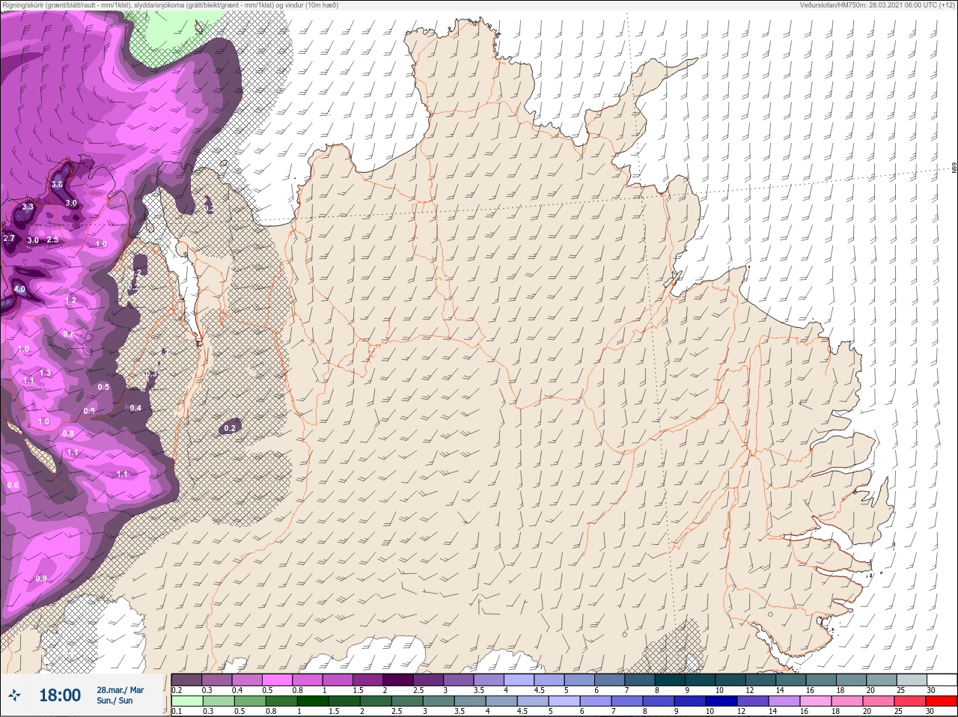
Task: Click the 0.9 precipitation value on the map
Action: pos(41,579)
